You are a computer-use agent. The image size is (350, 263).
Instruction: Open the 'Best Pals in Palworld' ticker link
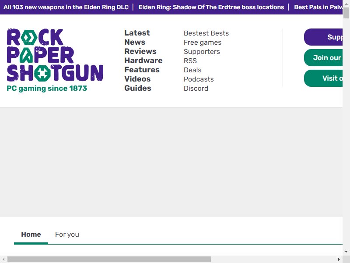318,7
